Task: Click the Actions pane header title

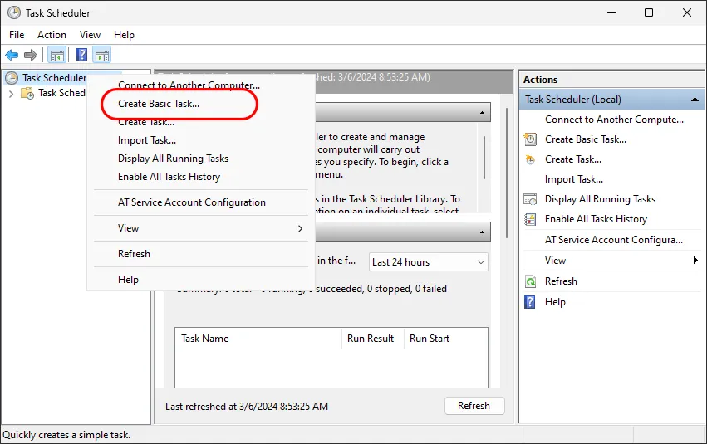Action: 541,79
